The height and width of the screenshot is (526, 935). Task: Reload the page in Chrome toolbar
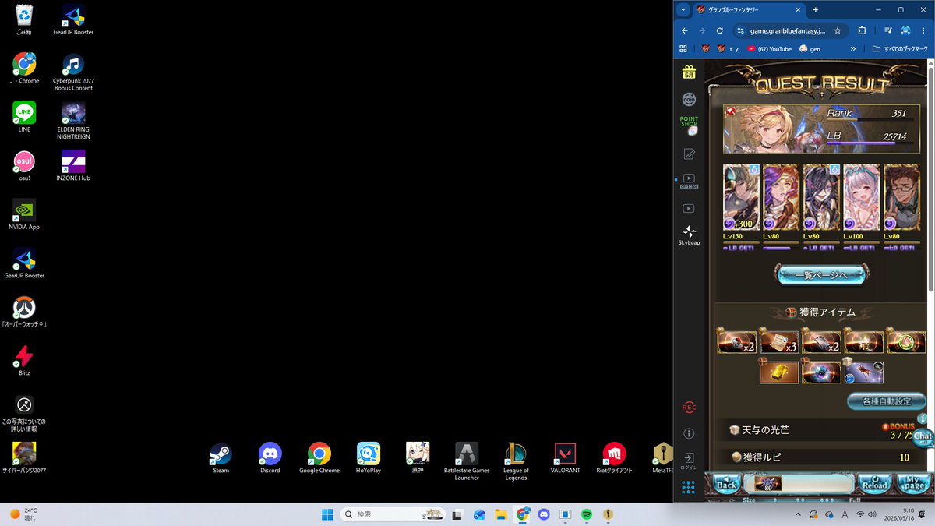[x=720, y=30]
